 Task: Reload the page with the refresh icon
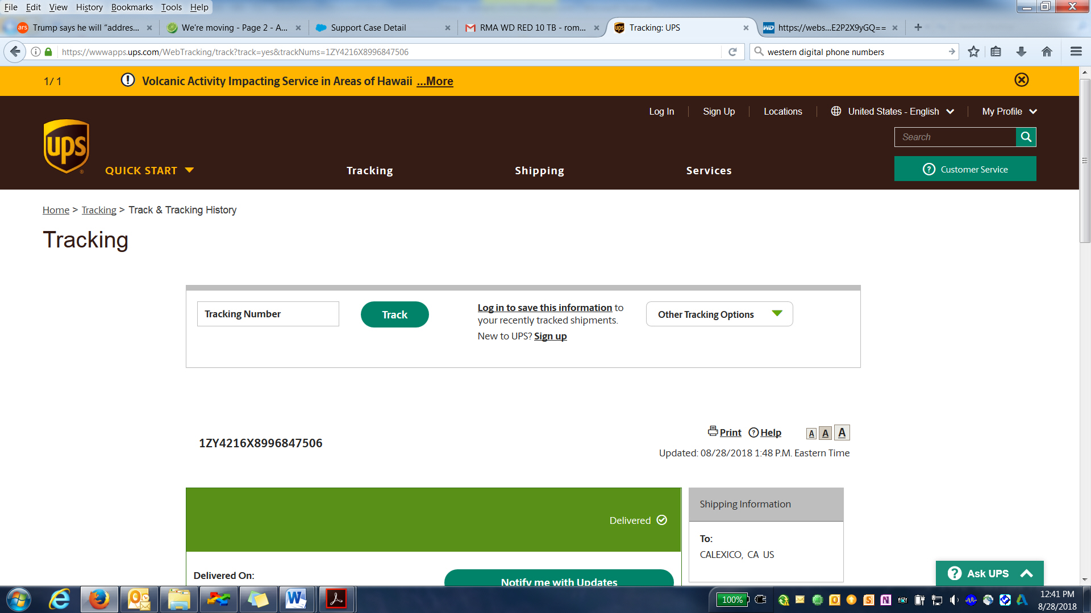coord(732,52)
